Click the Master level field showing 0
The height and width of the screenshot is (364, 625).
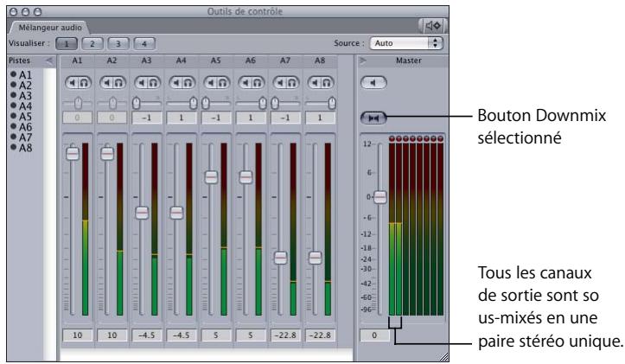[x=374, y=335]
